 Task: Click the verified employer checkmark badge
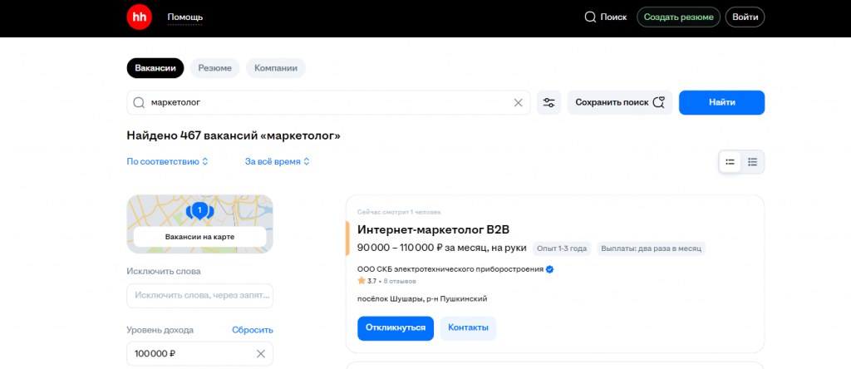549,269
